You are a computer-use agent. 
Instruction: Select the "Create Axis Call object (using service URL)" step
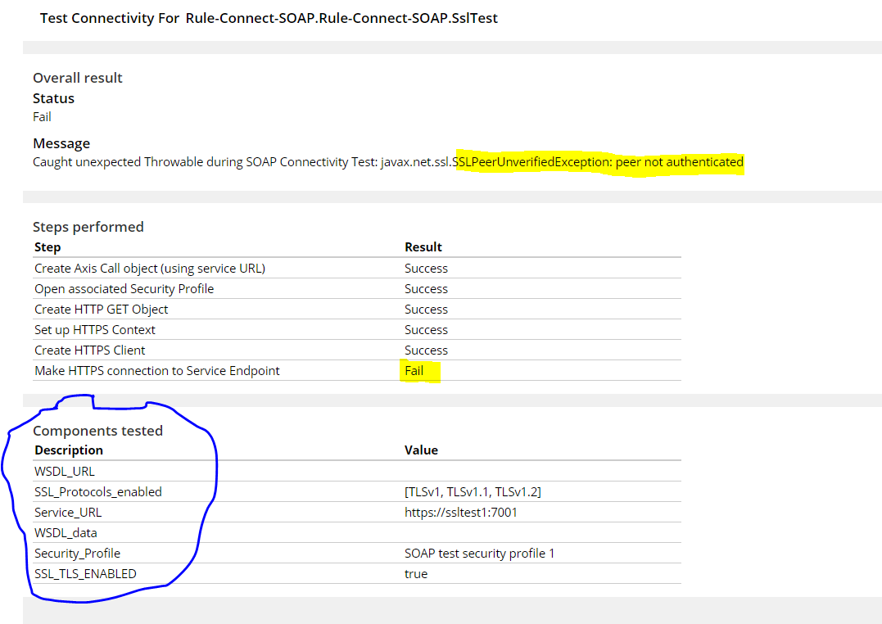point(150,269)
